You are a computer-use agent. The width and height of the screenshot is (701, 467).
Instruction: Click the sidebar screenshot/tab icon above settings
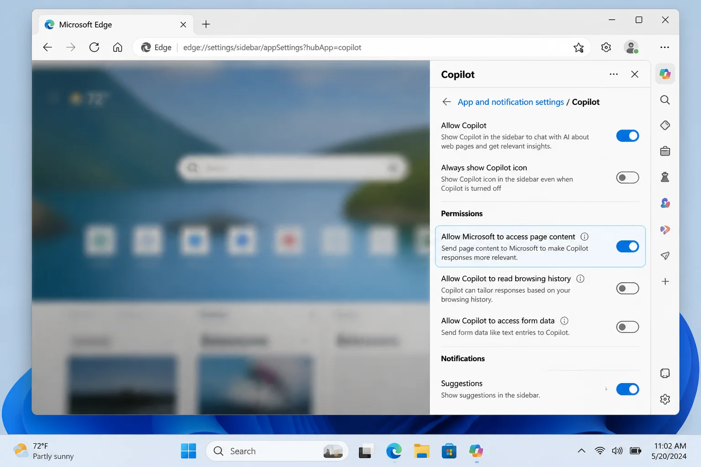(665, 374)
